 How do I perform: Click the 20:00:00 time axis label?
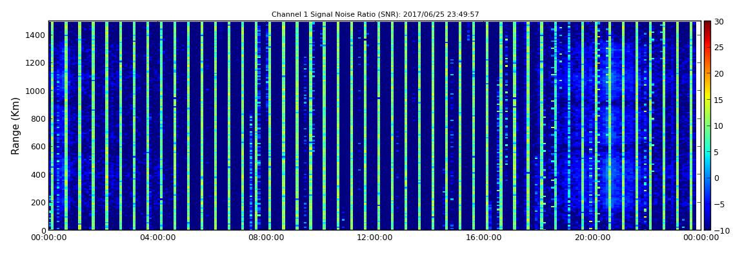click(591, 238)
